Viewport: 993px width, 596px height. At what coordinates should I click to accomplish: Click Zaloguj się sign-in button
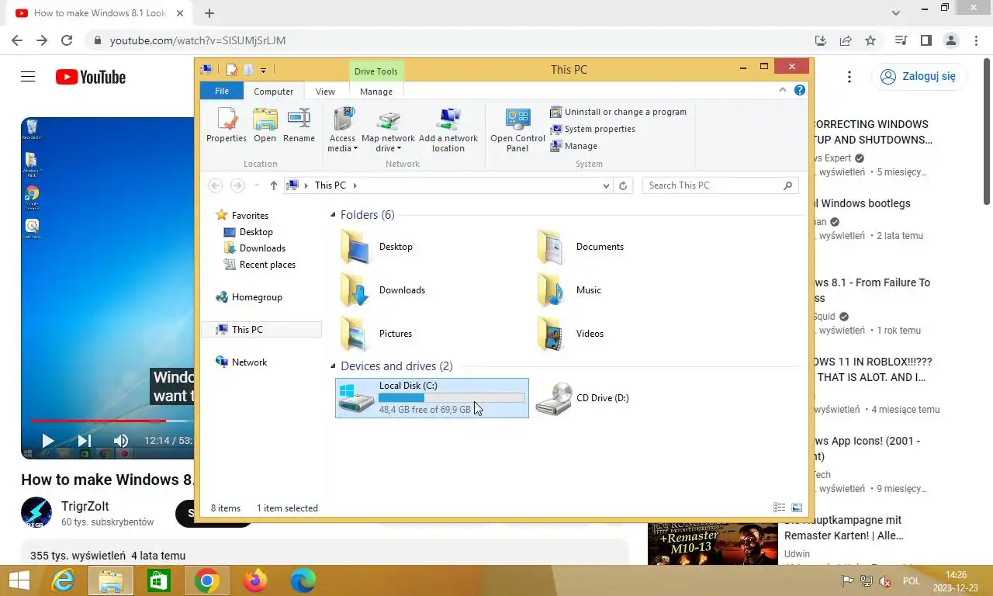click(x=919, y=76)
